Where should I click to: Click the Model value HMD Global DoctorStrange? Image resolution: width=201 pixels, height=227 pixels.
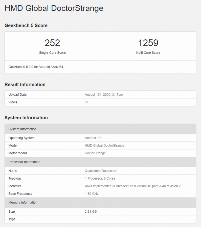pos(104,146)
